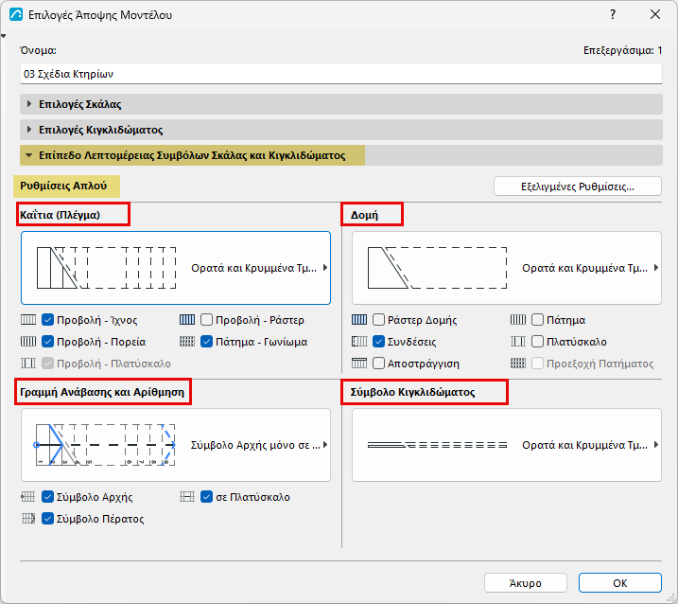This screenshot has height=604, width=678.
Task: Click the dialog resize grip corner
Action: pos(671,597)
